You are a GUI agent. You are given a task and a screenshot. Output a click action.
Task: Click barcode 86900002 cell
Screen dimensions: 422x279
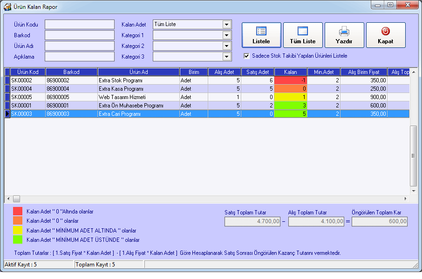tap(71, 80)
